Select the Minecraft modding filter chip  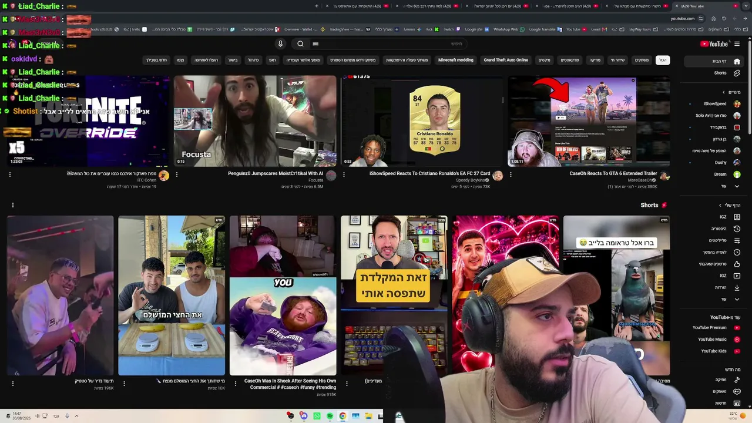pos(455,60)
